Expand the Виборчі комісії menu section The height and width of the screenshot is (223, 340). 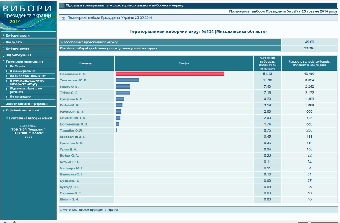[3, 49]
